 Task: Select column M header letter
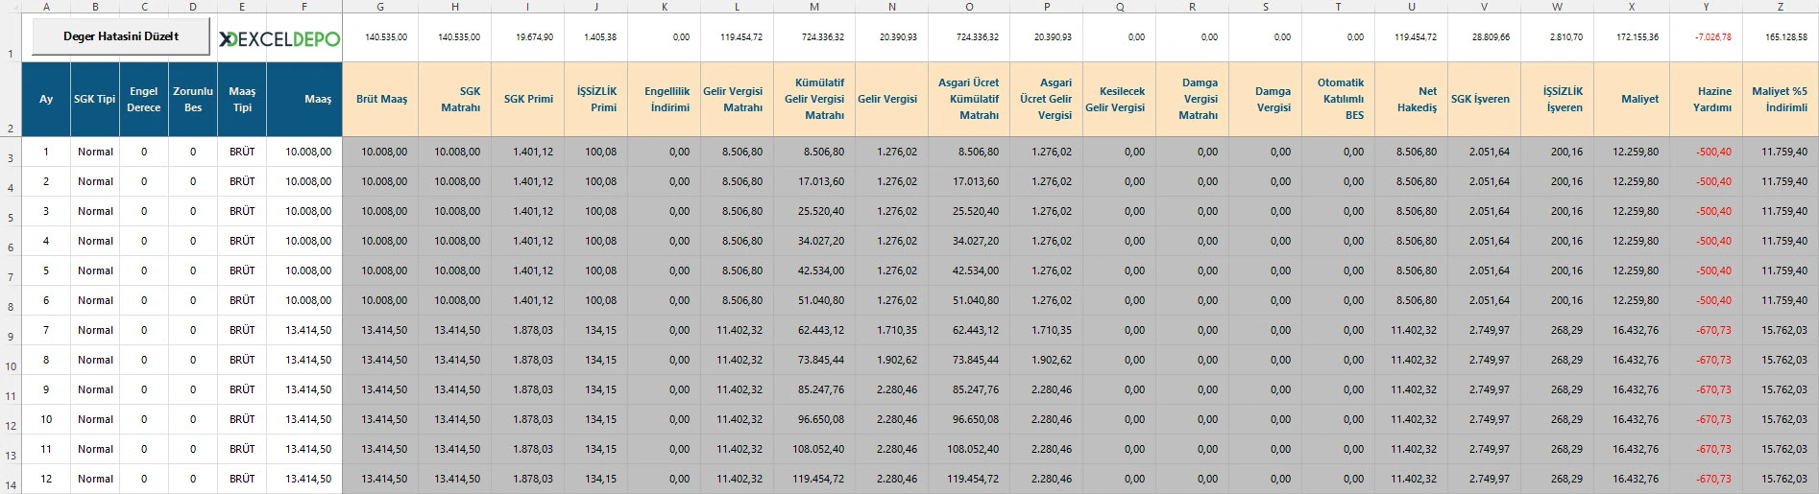(x=814, y=6)
